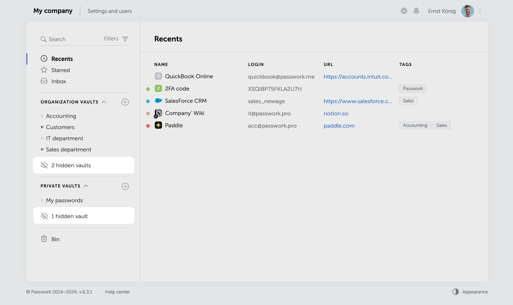Click the red color dot beside Paddle
Image resolution: width=513 pixels, height=305 pixels.
[148, 125]
